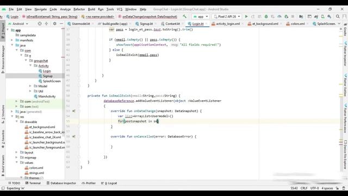Run the app with green play button

246,16
